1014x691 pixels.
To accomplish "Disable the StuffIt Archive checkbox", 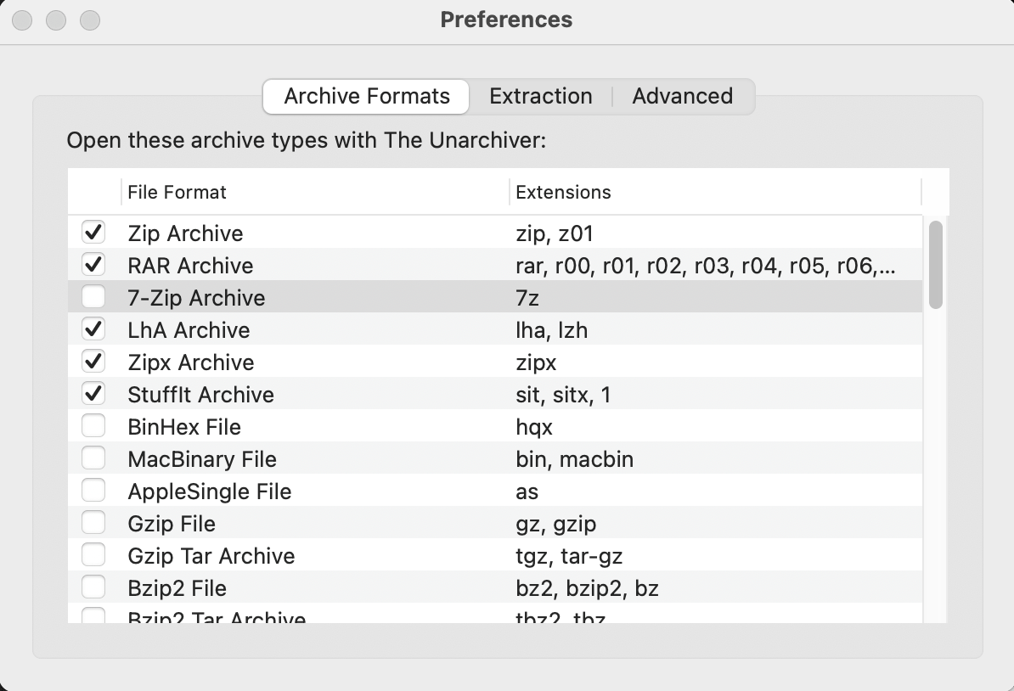I will (x=93, y=394).
